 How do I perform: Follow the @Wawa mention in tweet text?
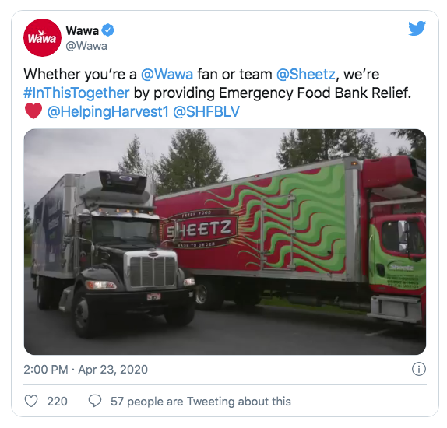(x=167, y=75)
